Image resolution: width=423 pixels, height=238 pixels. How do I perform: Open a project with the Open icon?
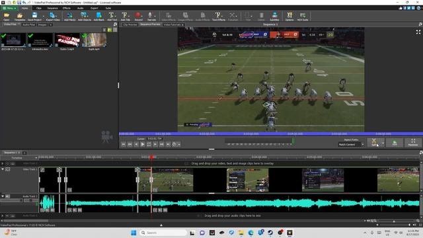point(6,17)
